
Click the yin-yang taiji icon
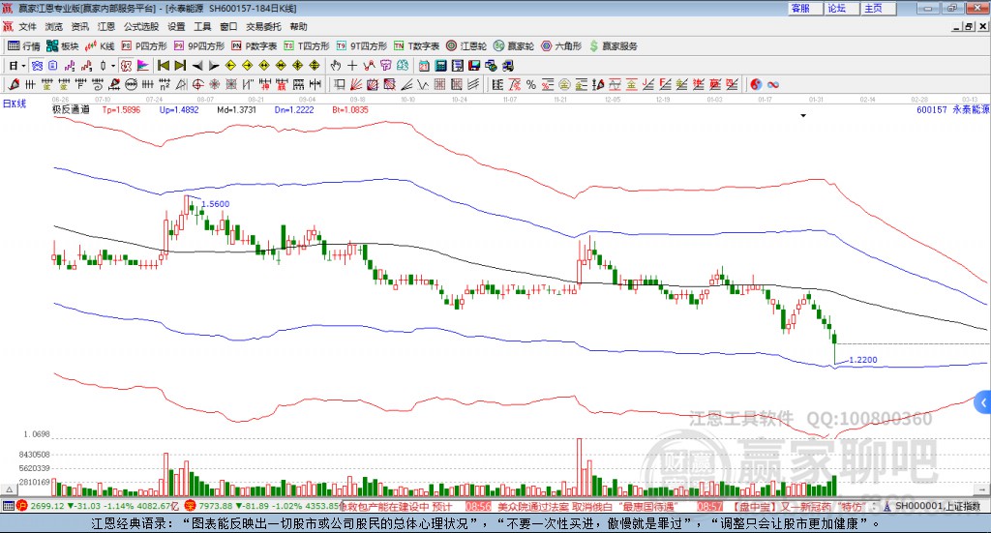coord(757,84)
